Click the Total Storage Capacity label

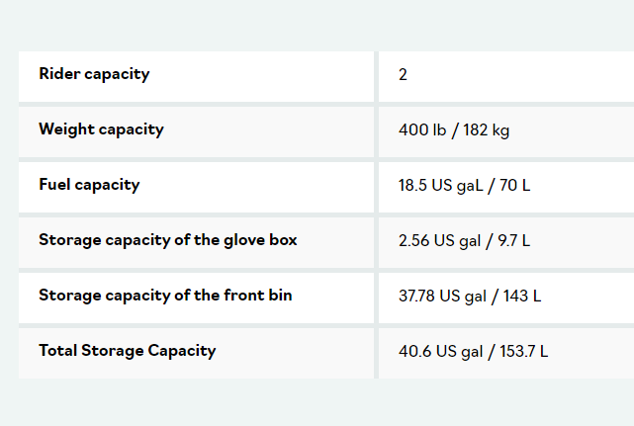pyautogui.click(x=127, y=351)
